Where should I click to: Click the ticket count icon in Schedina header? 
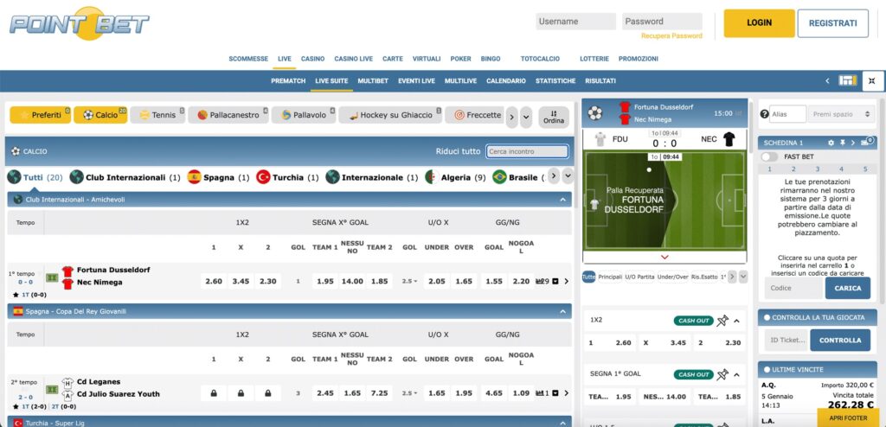[867, 142]
